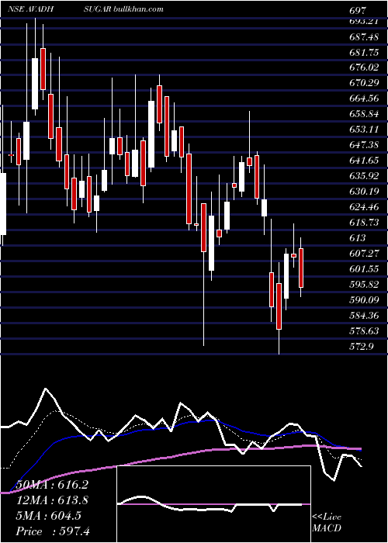Screen dimensions: 388x543
Task: Click the 578.63 price axis label
Action: click(x=364, y=331)
